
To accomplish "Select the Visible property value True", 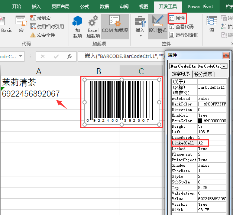I will pyautogui.click(x=212, y=204).
